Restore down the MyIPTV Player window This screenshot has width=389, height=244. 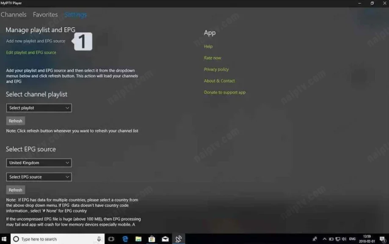click(372, 3)
